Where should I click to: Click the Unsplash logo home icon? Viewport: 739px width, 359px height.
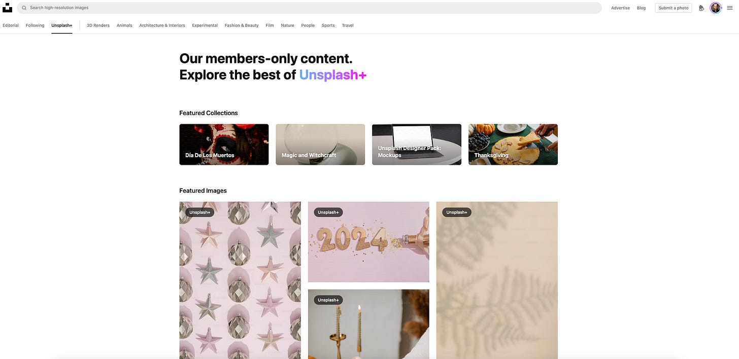pyautogui.click(x=7, y=8)
